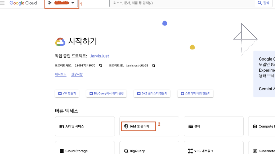This screenshot has height=154, width=275.
Task: Click 스토리지 버킷 만들기 button
Action: (195, 93)
